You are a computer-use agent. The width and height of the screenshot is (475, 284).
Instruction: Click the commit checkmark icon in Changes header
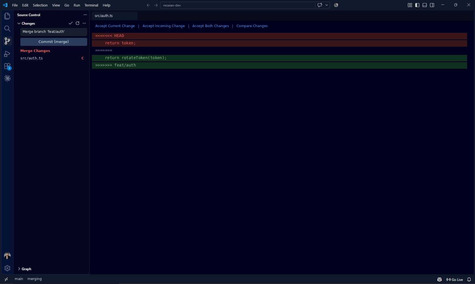tap(71, 23)
